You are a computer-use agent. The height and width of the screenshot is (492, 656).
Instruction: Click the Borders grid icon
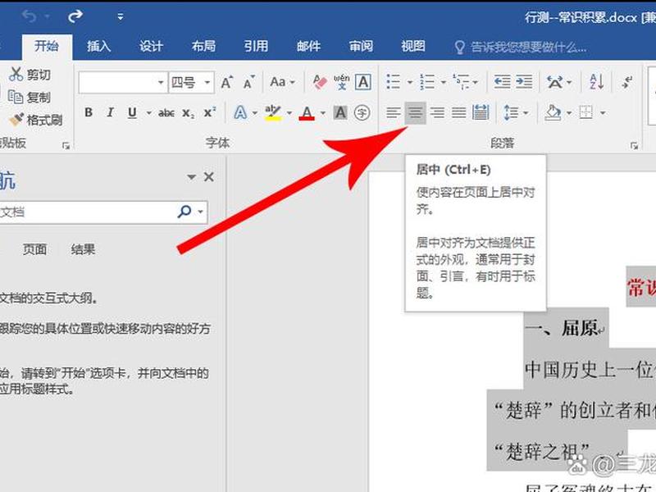[586, 112]
